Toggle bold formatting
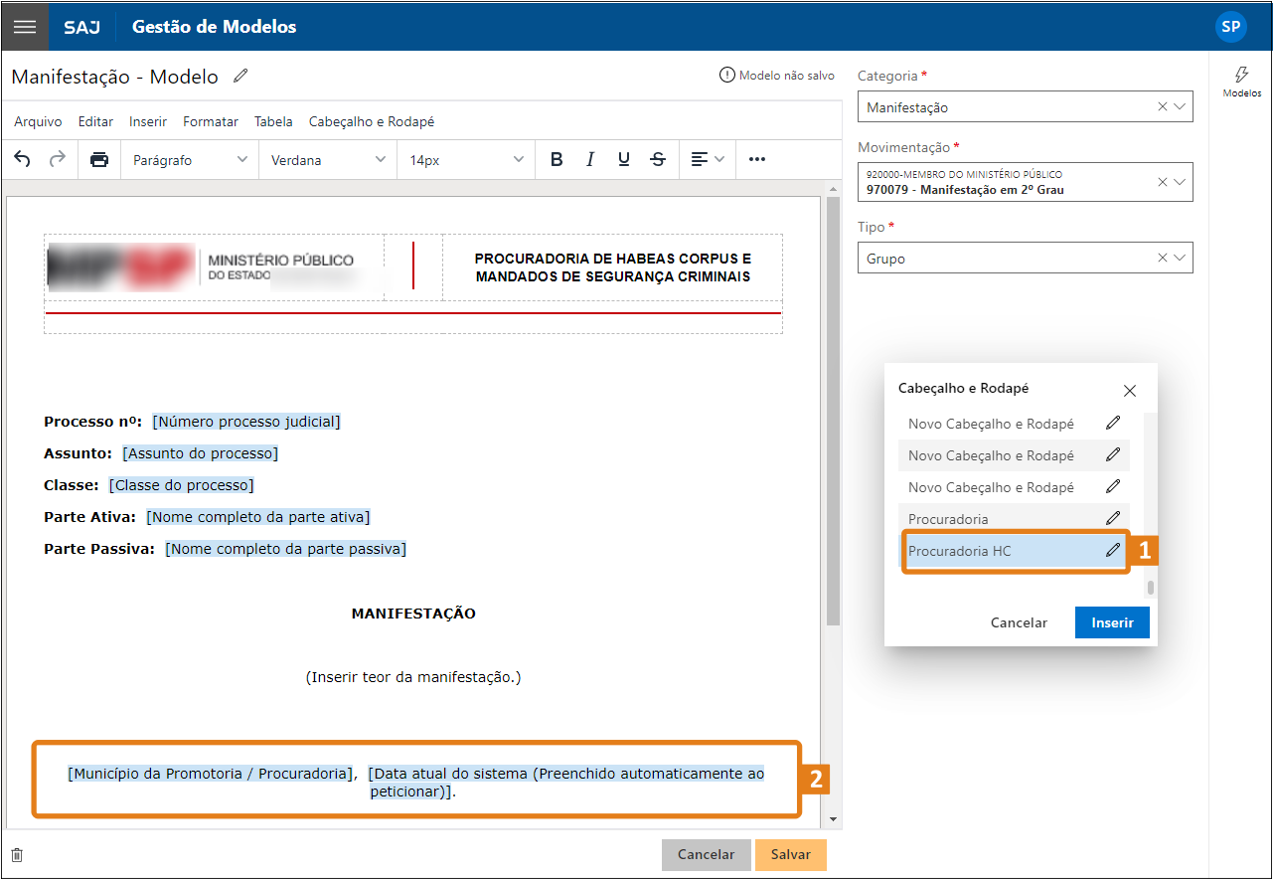 pyautogui.click(x=557, y=159)
